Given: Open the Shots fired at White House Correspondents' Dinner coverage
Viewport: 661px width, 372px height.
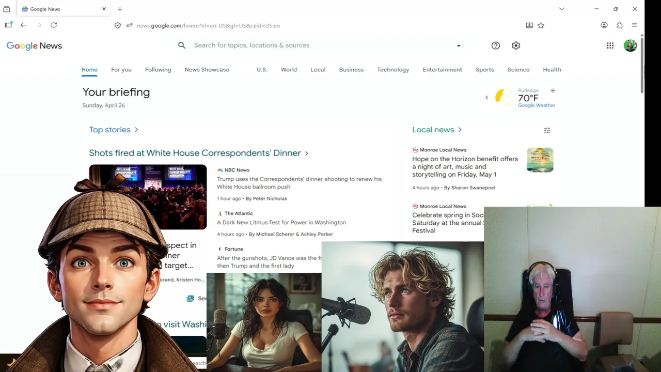Looking at the screenshot, I should point(198,153).
